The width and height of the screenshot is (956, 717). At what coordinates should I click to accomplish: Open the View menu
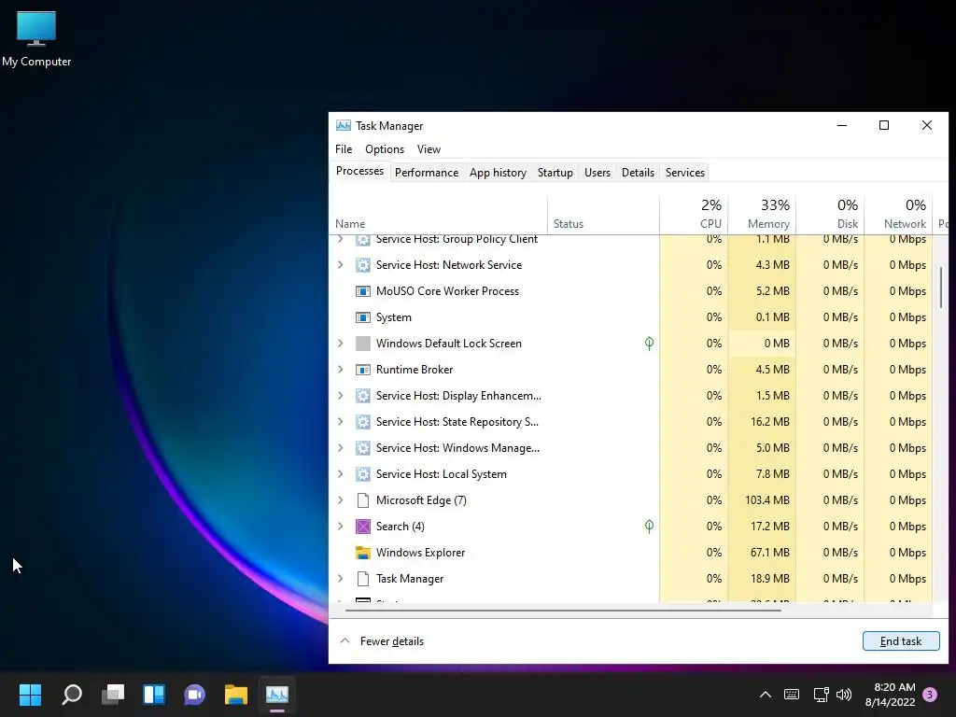point(429,149)
